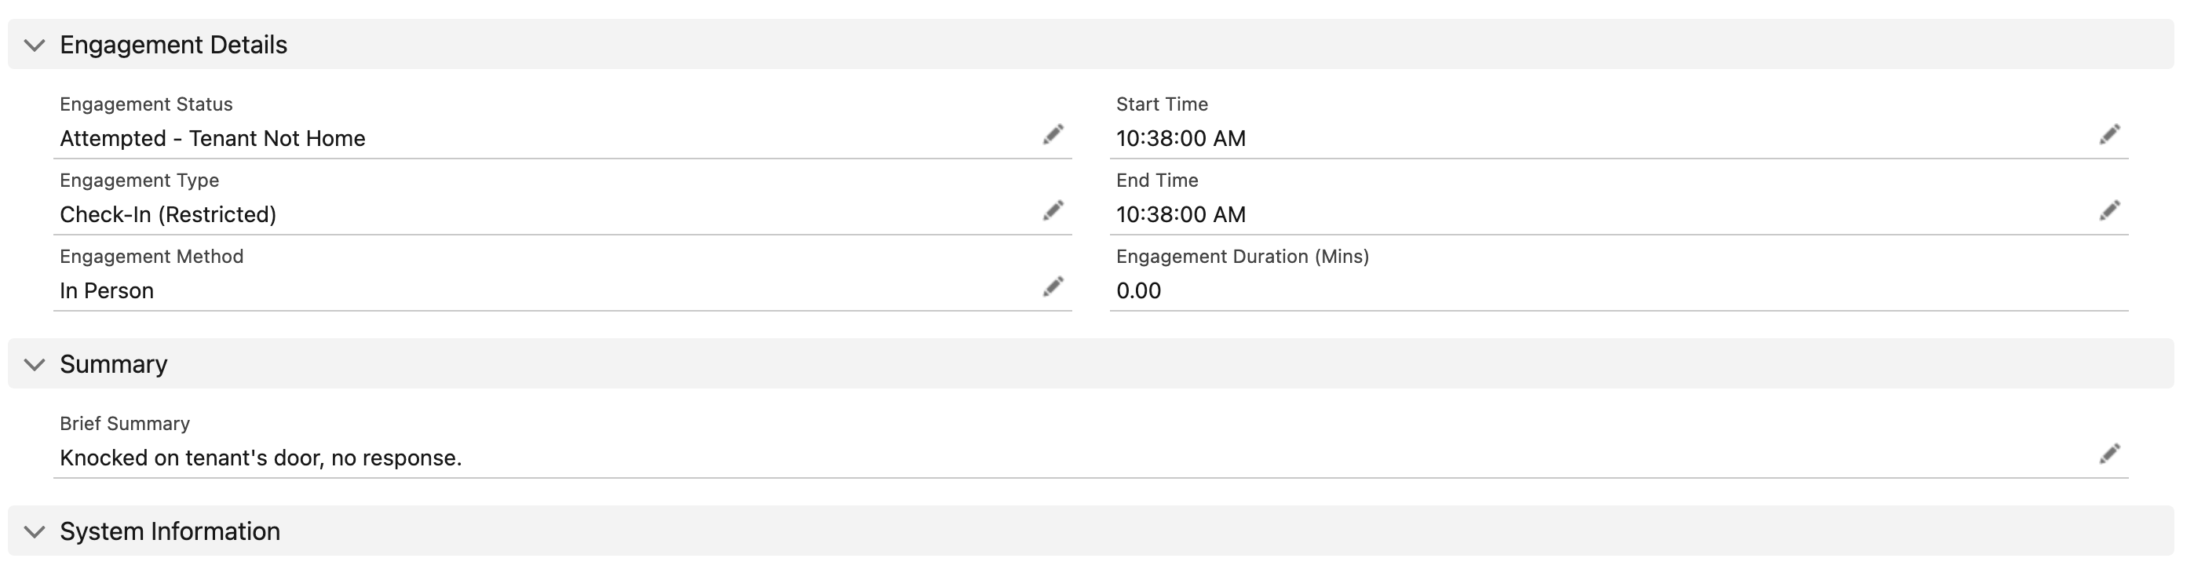This screenshot has width=2194, height=569.
Task: Click the Engagement Duration (Mins) label
Action: 1242,257
